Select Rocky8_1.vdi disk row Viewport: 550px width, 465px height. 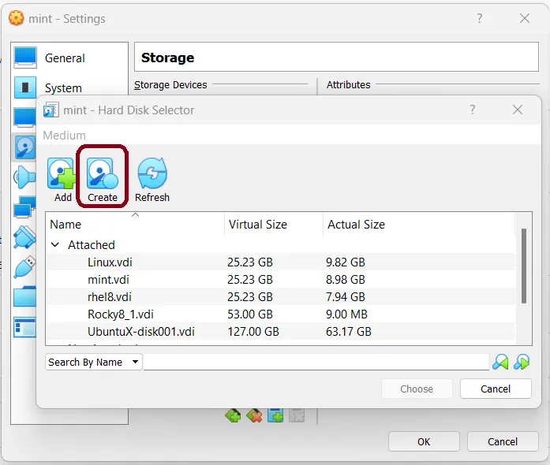tap(281, 314)
